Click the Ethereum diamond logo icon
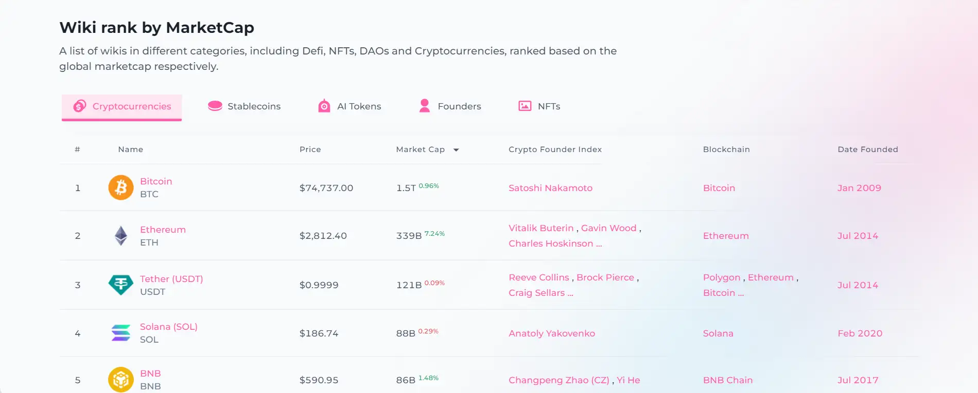Image resolution: width=978 pixels, height=393 pixels. (x=121, y=236)
